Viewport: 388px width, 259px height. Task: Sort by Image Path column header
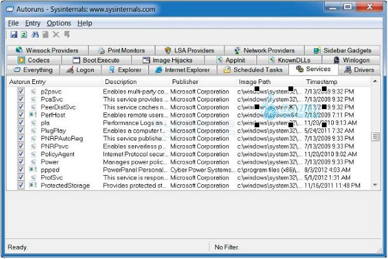270,82
